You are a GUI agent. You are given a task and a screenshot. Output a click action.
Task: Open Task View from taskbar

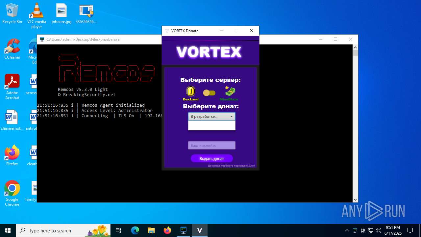(x=119, y=230)
